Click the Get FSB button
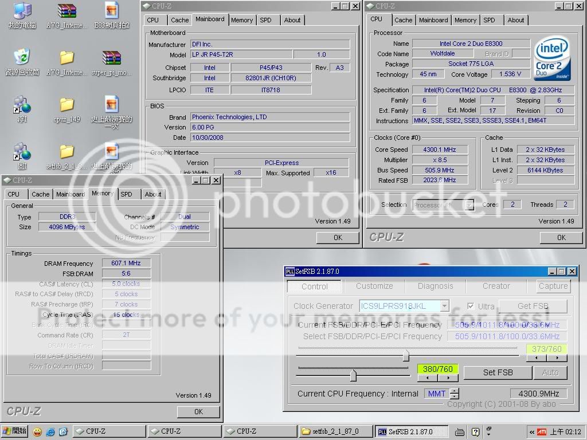 pyautogui.click(x=533, y=306)
